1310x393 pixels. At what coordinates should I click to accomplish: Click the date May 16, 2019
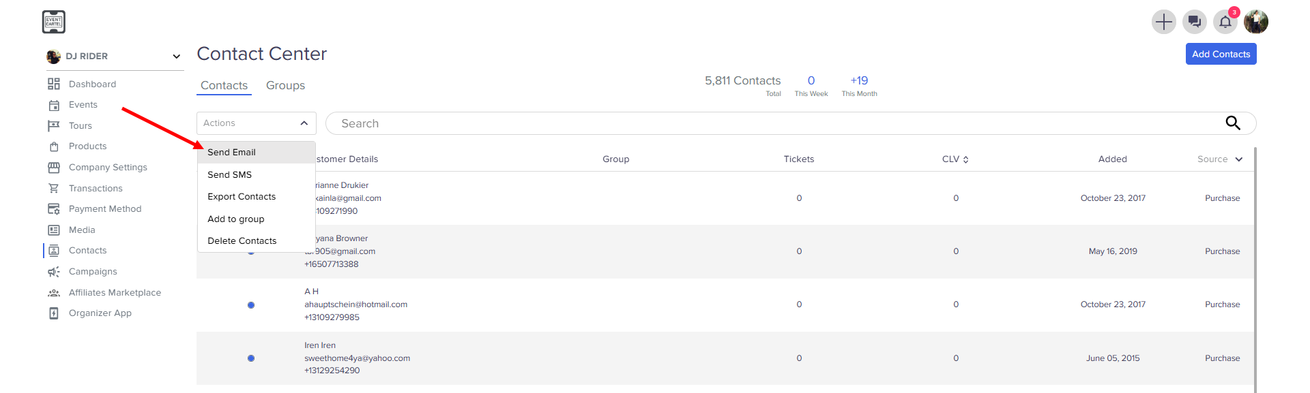pyautogui.click(x=1113, y=251)
